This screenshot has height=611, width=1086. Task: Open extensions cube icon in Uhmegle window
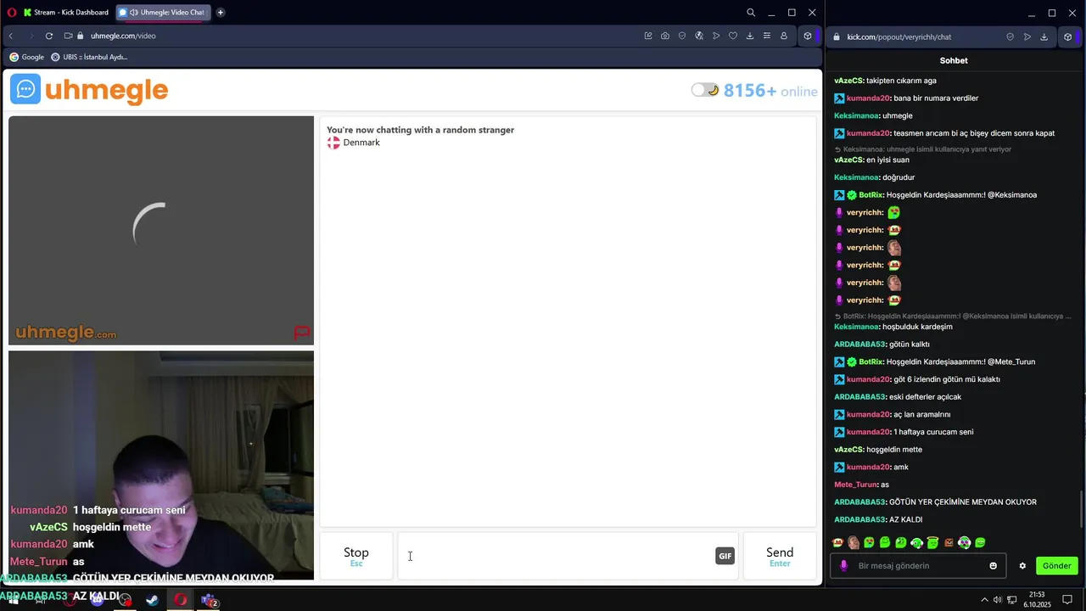[x=808, y=36]
